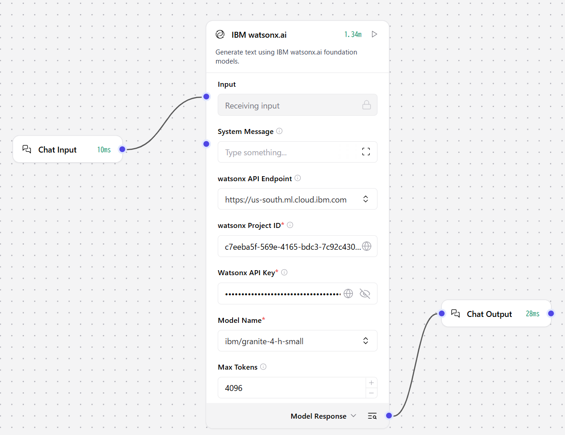Open the watsonx API Endpoint info icon
565x435 pixels.
(297, 178)
